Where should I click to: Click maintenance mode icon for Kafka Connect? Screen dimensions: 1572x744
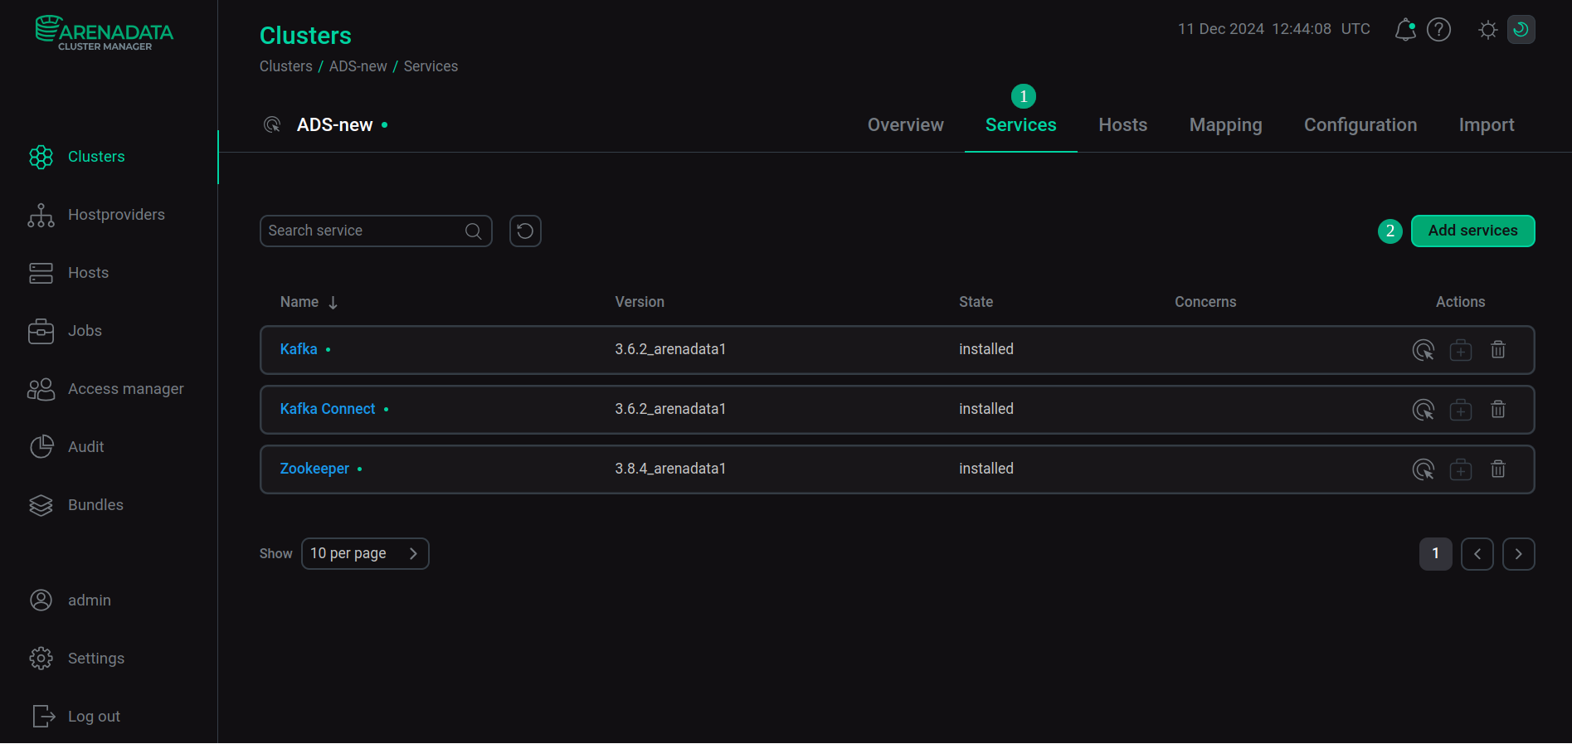click(1461, 410)
